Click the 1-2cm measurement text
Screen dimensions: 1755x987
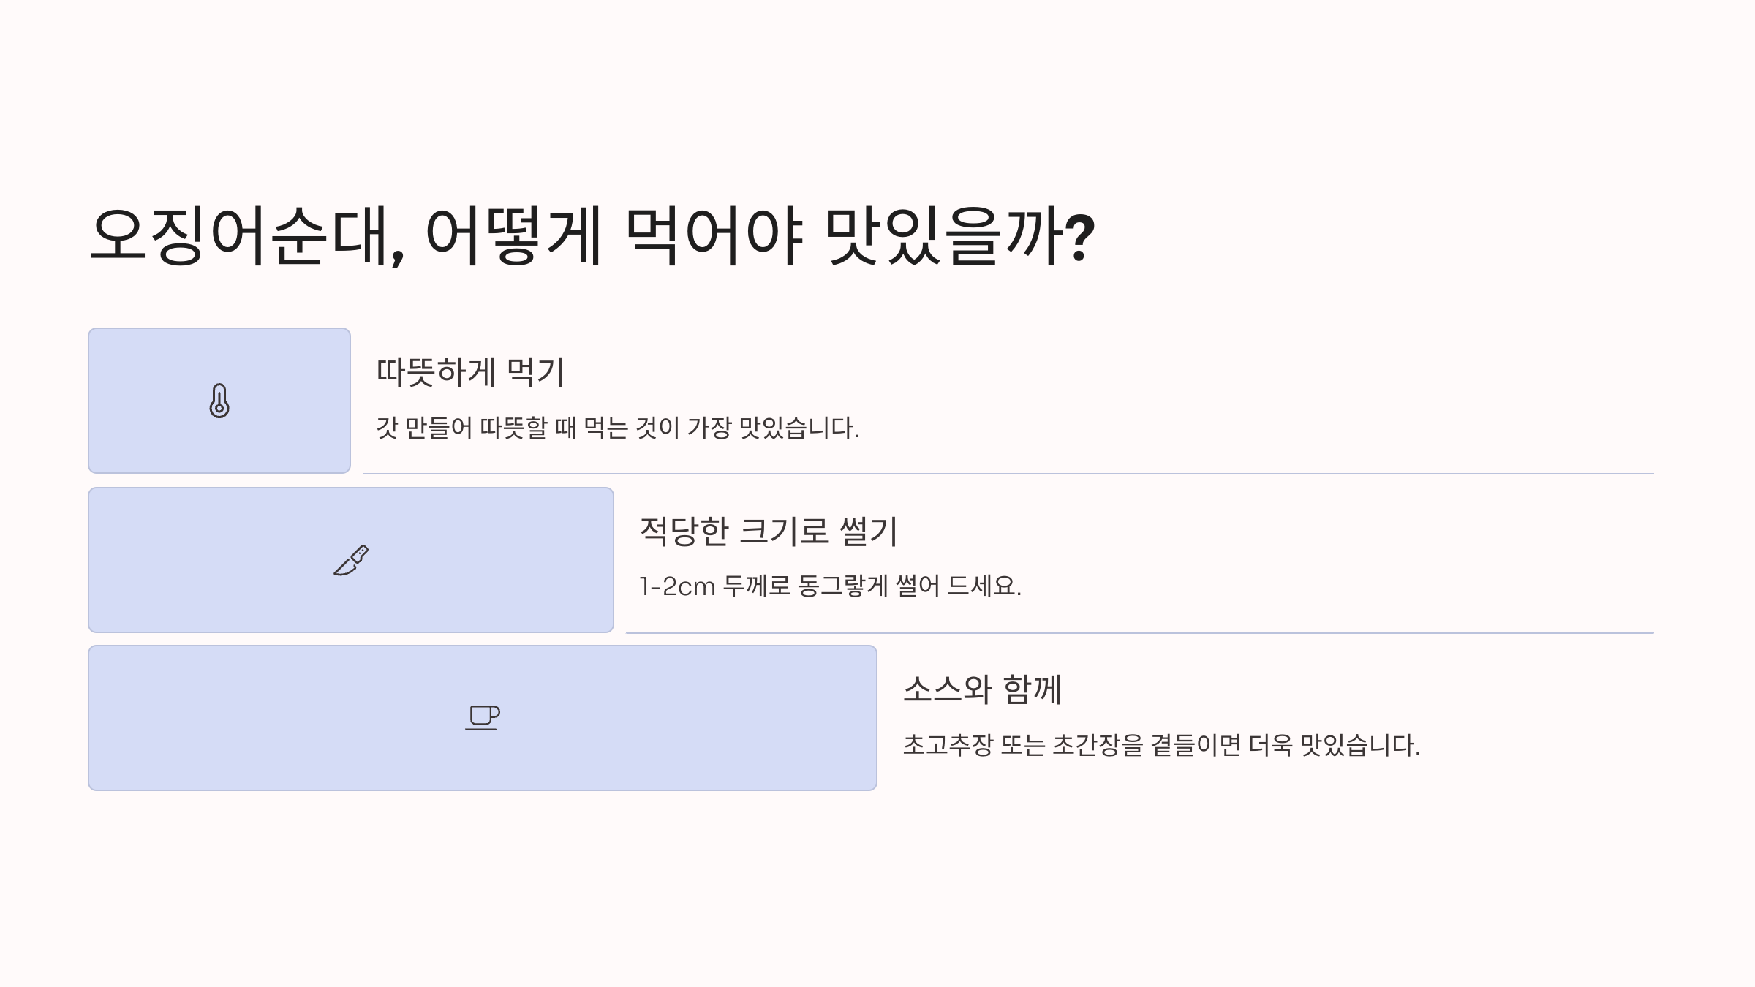coord(677,586)
